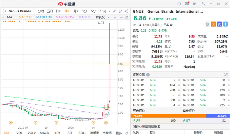Open tick trades help question icon
This screenshot has height=135, width=230.
[148, 75]
